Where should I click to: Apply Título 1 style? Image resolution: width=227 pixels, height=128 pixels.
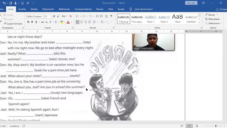click(150, 19)
